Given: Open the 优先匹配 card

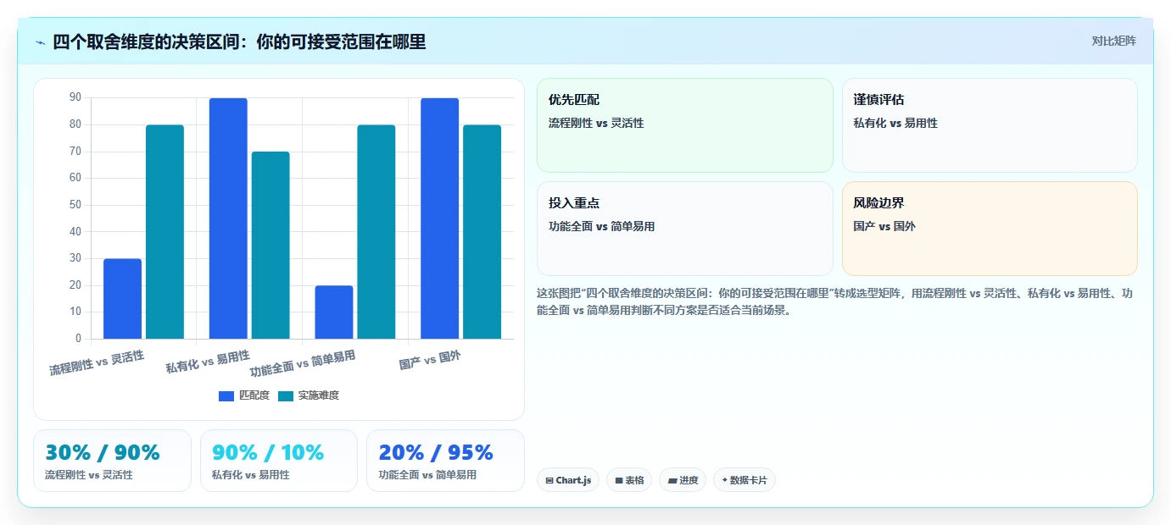Looking at the screenshot, I should [x=685, y=125].
